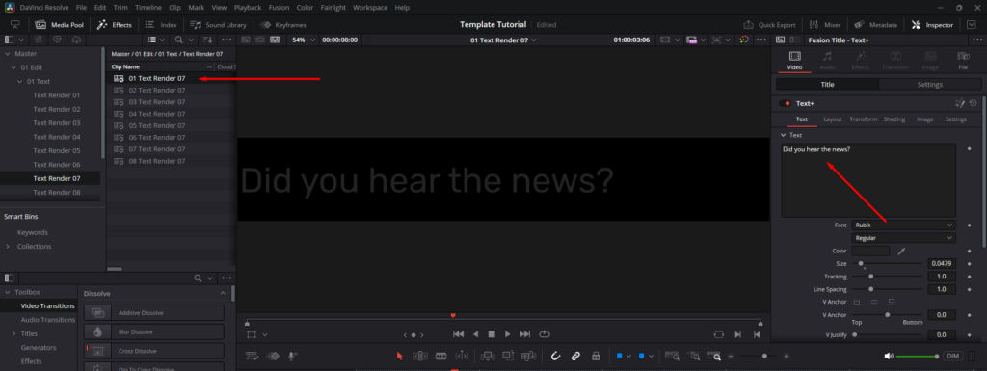Stop playback in the viewer
Image resolution: width=987 pixels, height=371 pixels.
click(492, 334)
